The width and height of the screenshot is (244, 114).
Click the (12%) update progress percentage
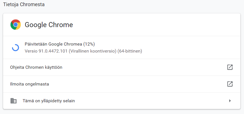click(x=89, y=44)
